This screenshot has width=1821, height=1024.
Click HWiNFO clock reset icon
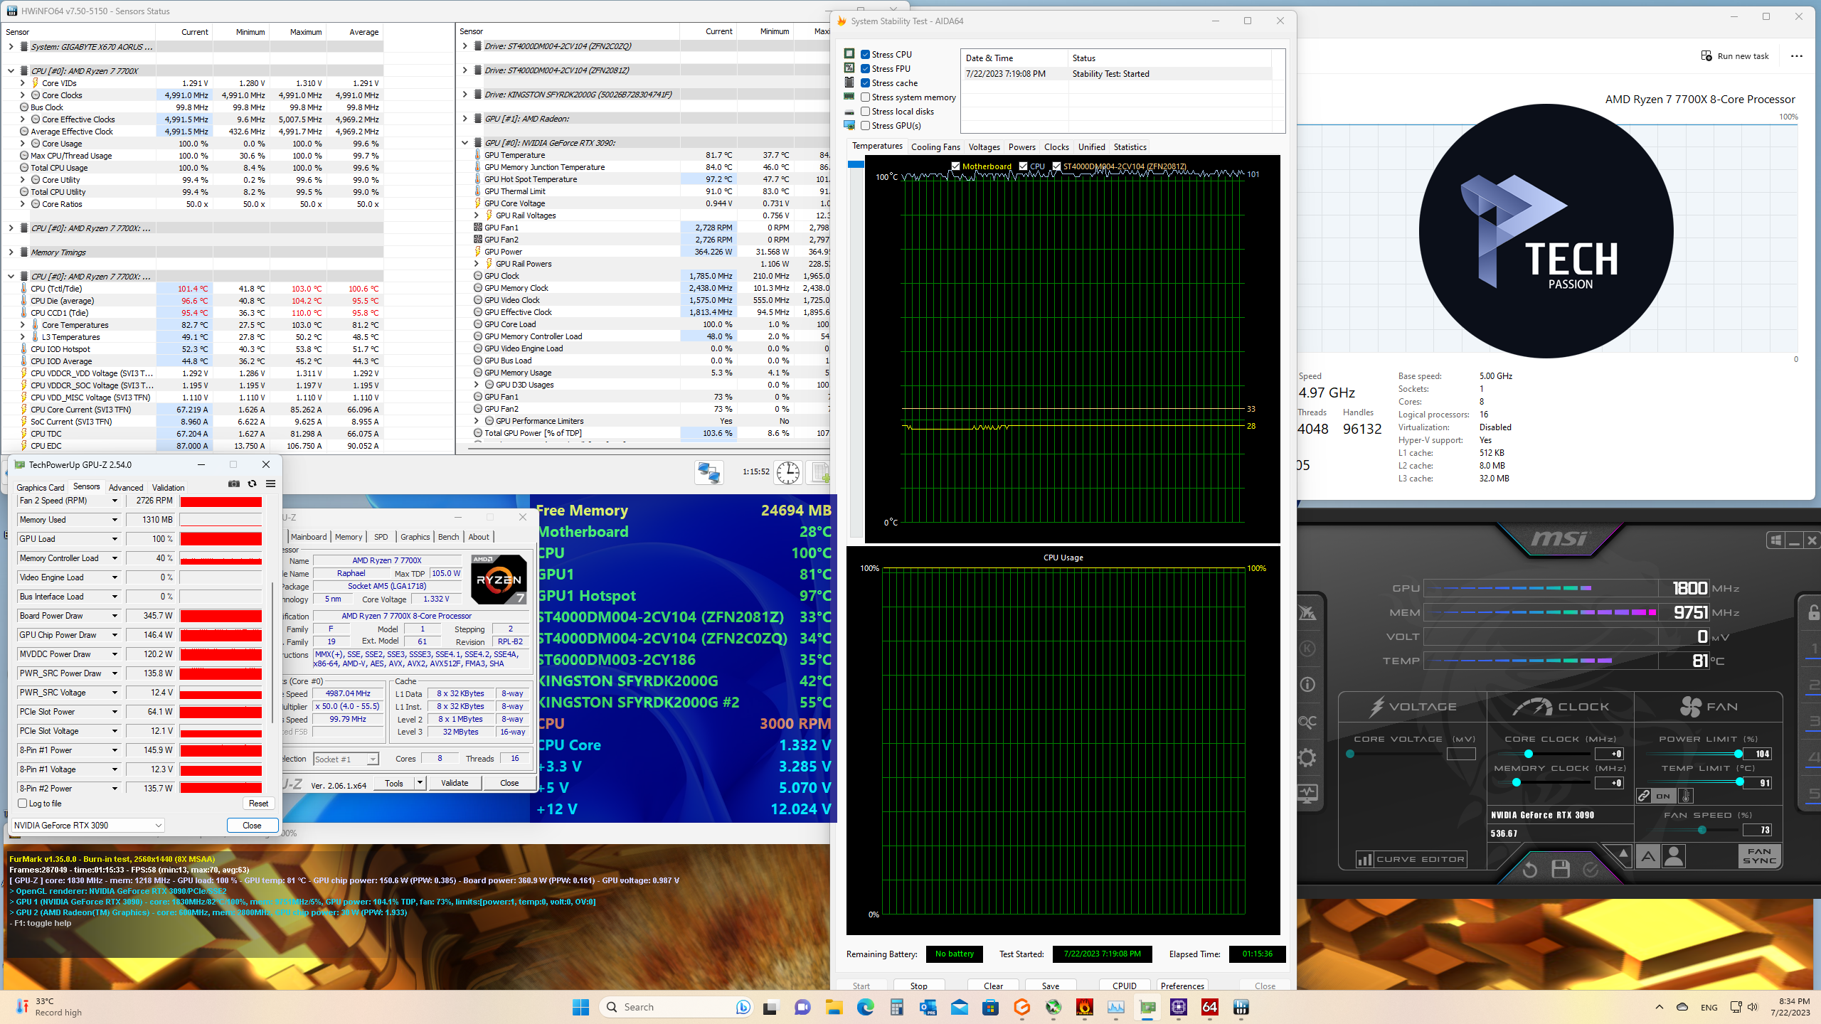click(x=787, y=472)
